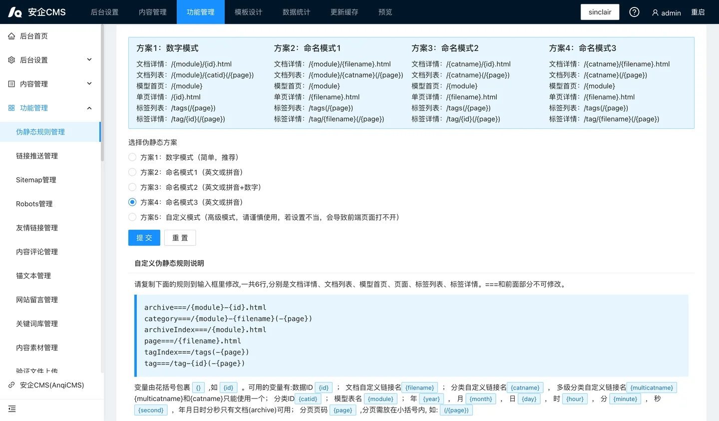Click the {module} variable tag

point(380,399)
